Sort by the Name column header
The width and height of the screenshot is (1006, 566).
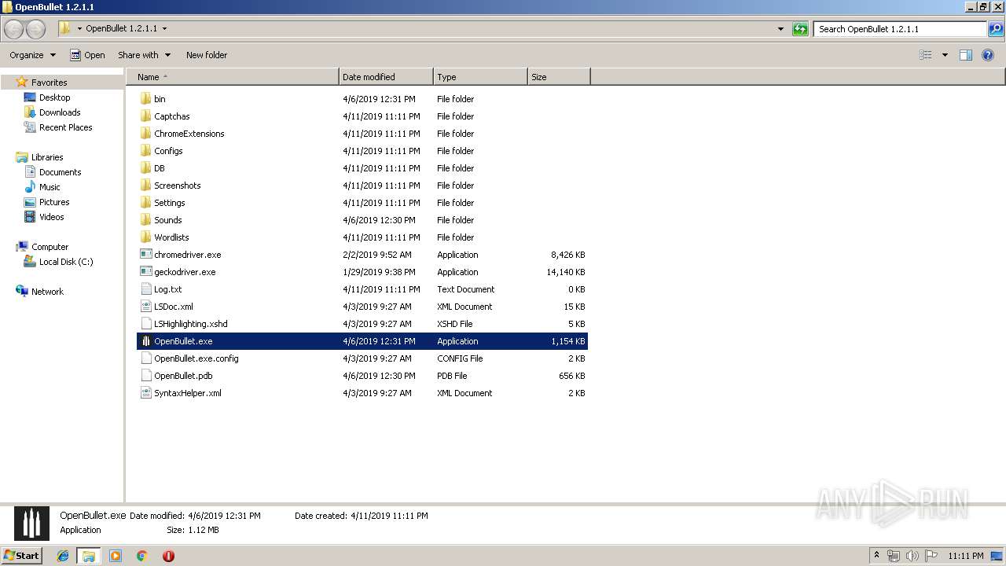[233, 77]
